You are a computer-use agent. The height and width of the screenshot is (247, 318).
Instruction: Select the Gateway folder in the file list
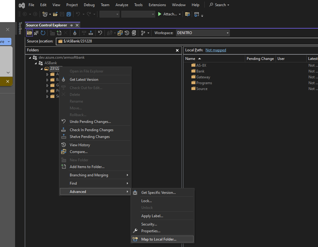click(203, 77)
